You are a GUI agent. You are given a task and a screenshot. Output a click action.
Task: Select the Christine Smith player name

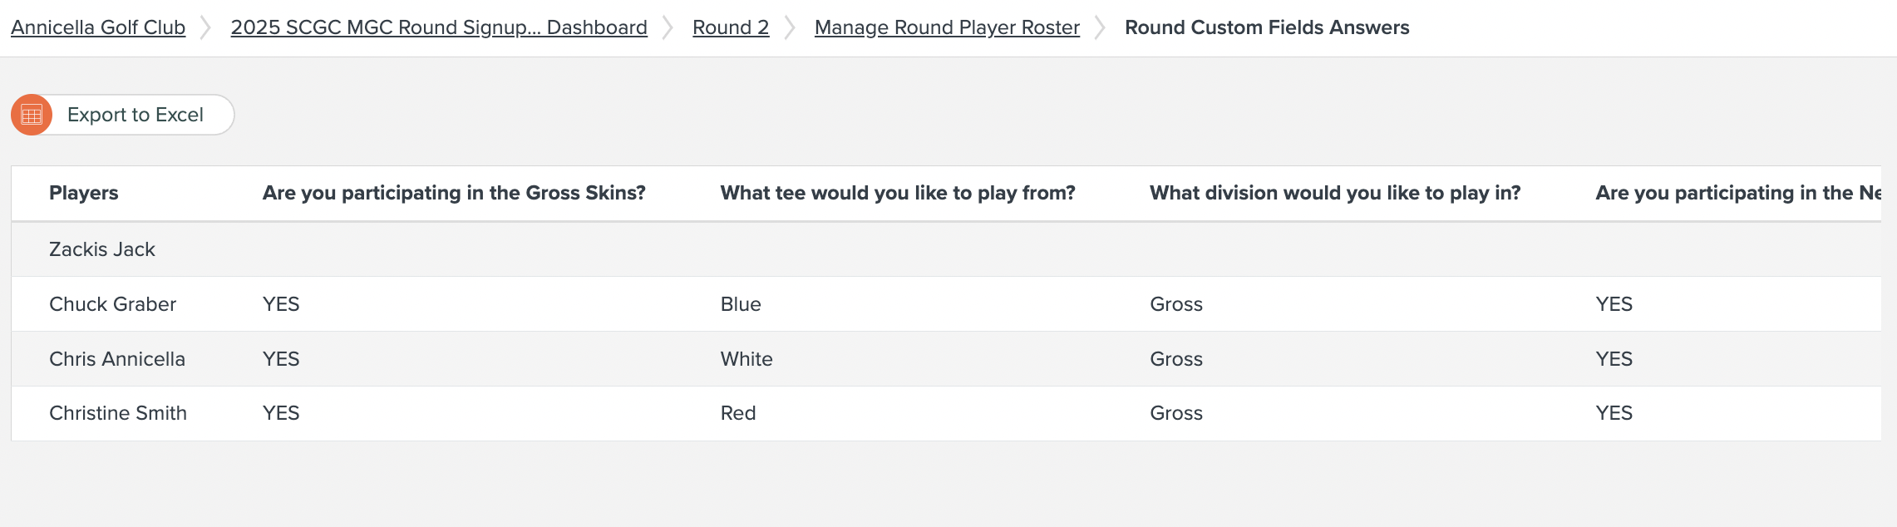(117, 413)
